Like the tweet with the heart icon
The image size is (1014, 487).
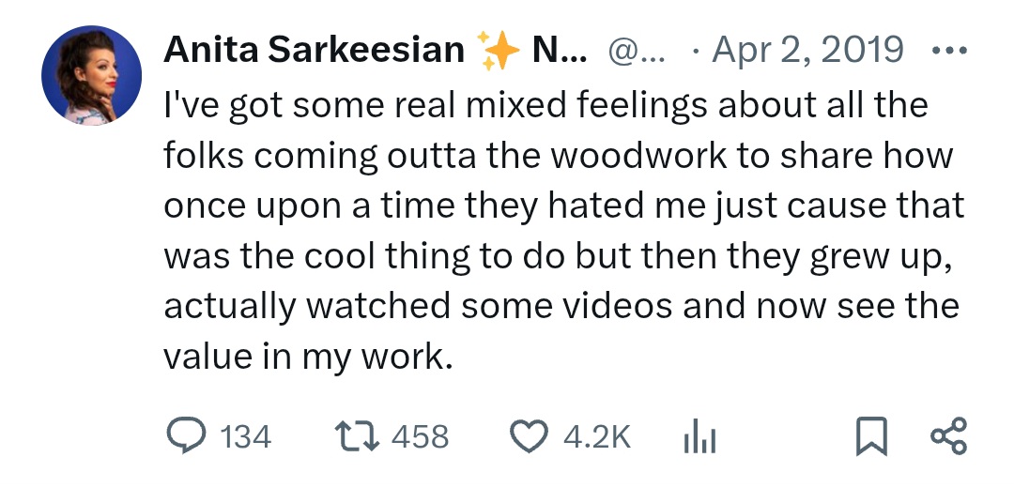(529, 435)
